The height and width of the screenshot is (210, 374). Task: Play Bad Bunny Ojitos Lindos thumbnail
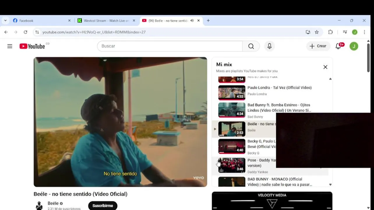point(232,110)
